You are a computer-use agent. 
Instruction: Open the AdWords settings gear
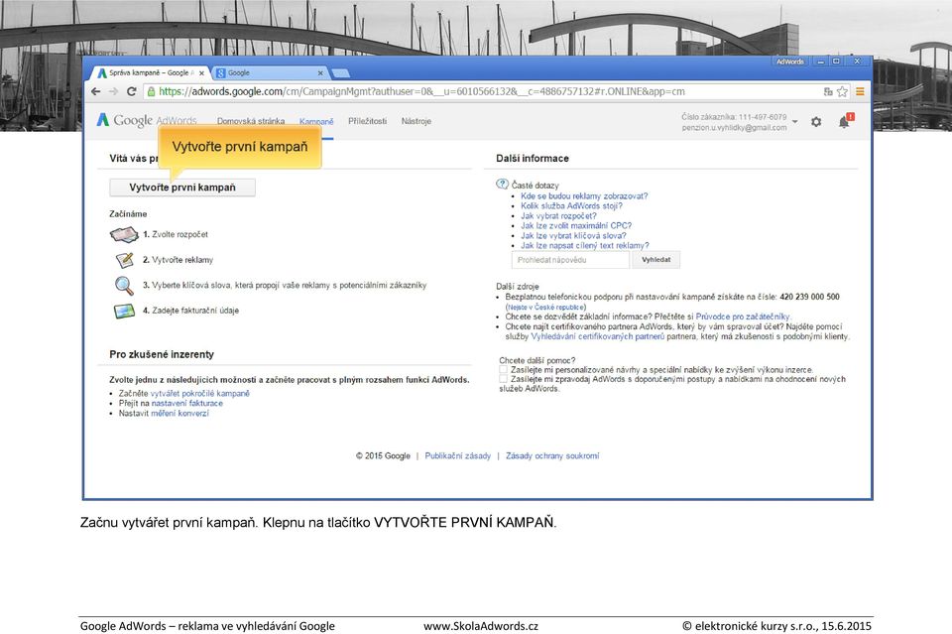tap(816, 121)
